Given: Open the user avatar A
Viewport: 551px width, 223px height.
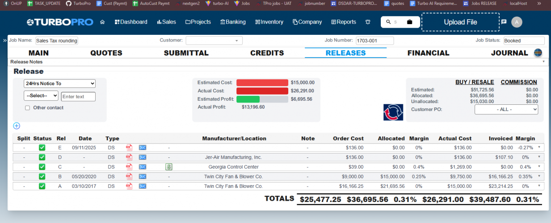Looking at the screenshot, I should tap(517, 22).
